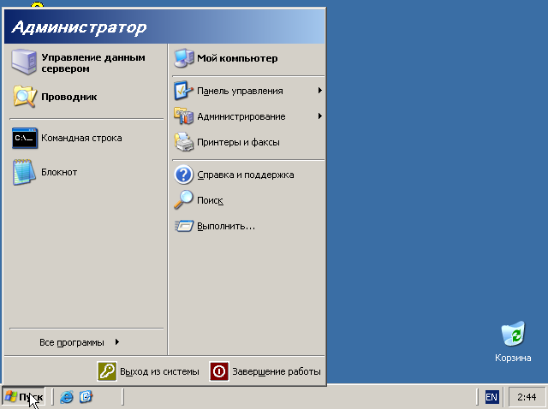
Task: Select the Проводник menu entry
Action: [86, 97]
